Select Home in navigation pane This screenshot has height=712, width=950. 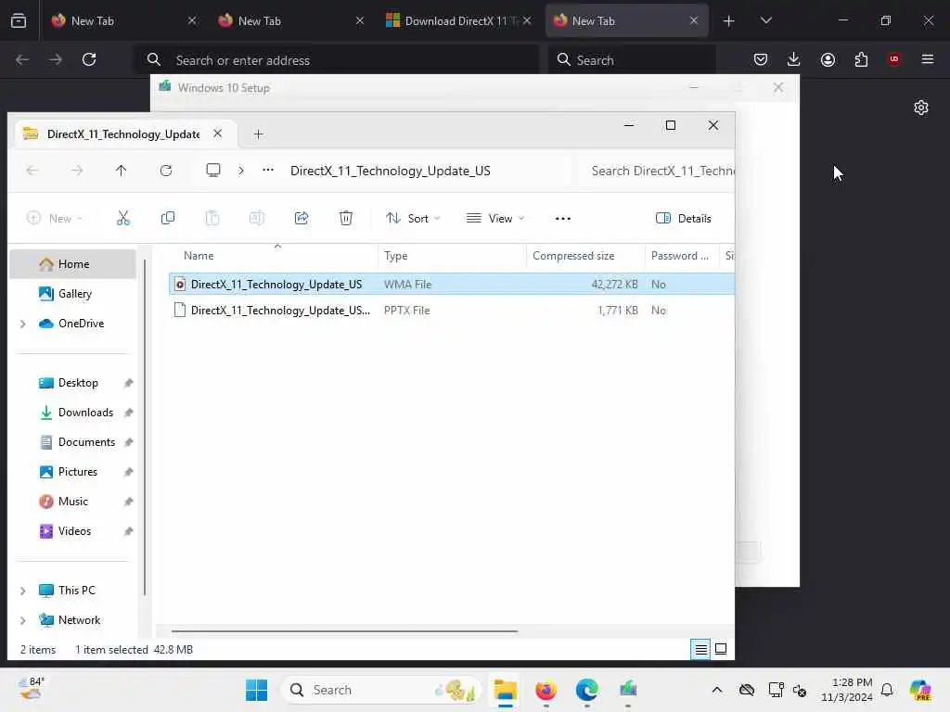(x=73, y=264)
